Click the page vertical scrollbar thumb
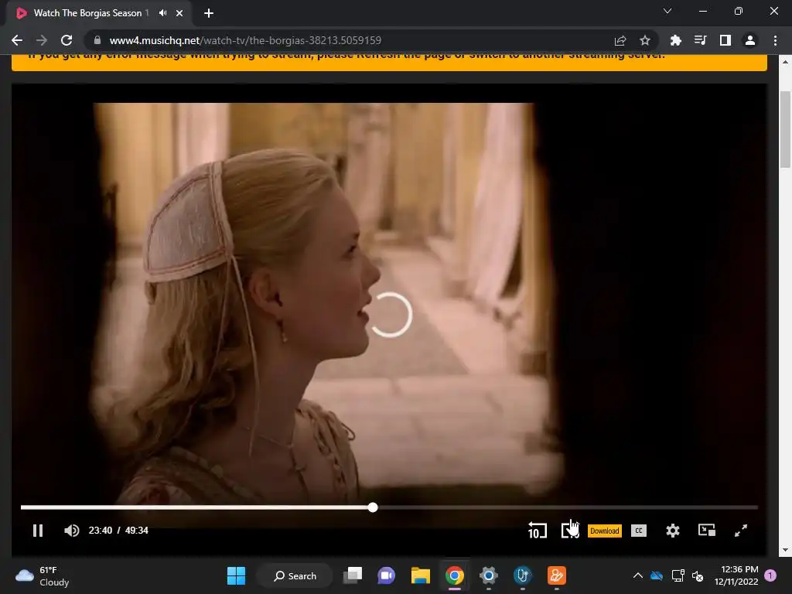This screenshot has height=594, width=792. (x=785, y=129)
